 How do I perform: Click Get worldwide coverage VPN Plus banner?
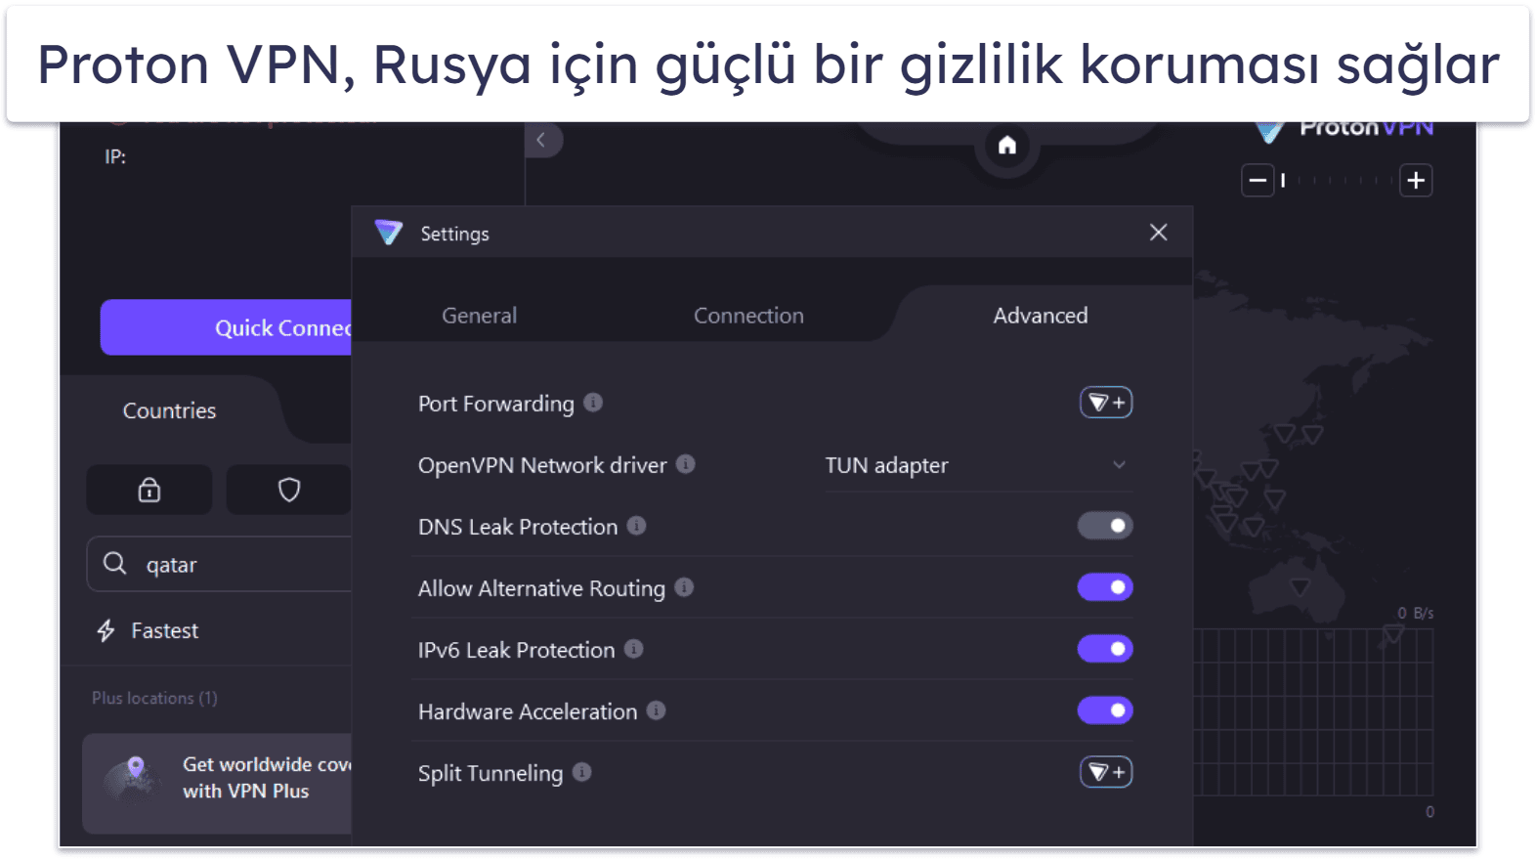click(x=218, y=784)
